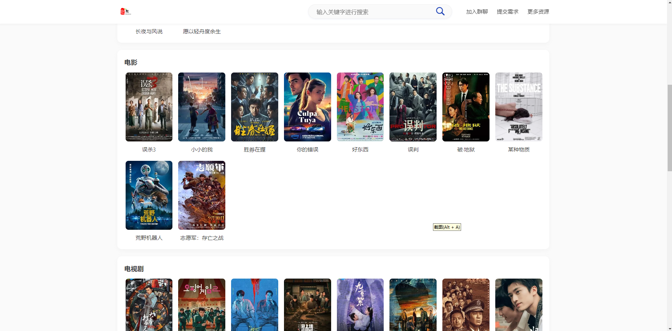
Task: Open 提交需求 in the top navigation
Action: pyautogui.click(x=507, y=11)
